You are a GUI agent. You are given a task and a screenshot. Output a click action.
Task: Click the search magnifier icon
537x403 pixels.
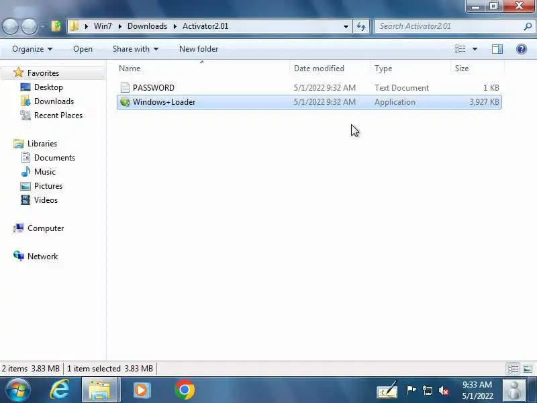click(x=528, y=26)
